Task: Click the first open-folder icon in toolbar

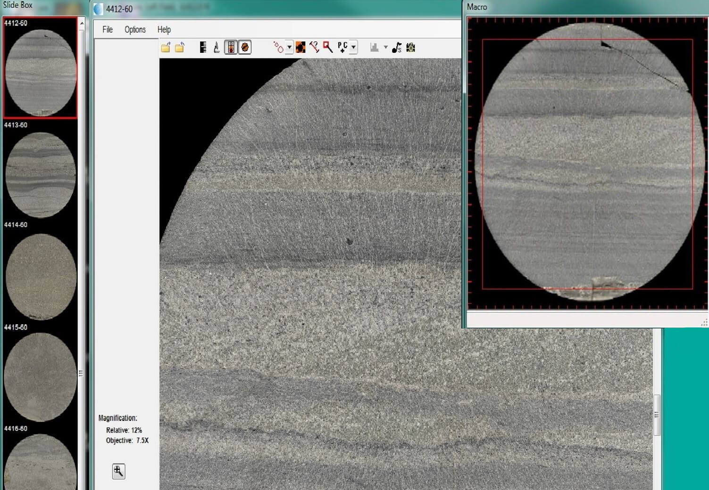Action: point(166,48)
